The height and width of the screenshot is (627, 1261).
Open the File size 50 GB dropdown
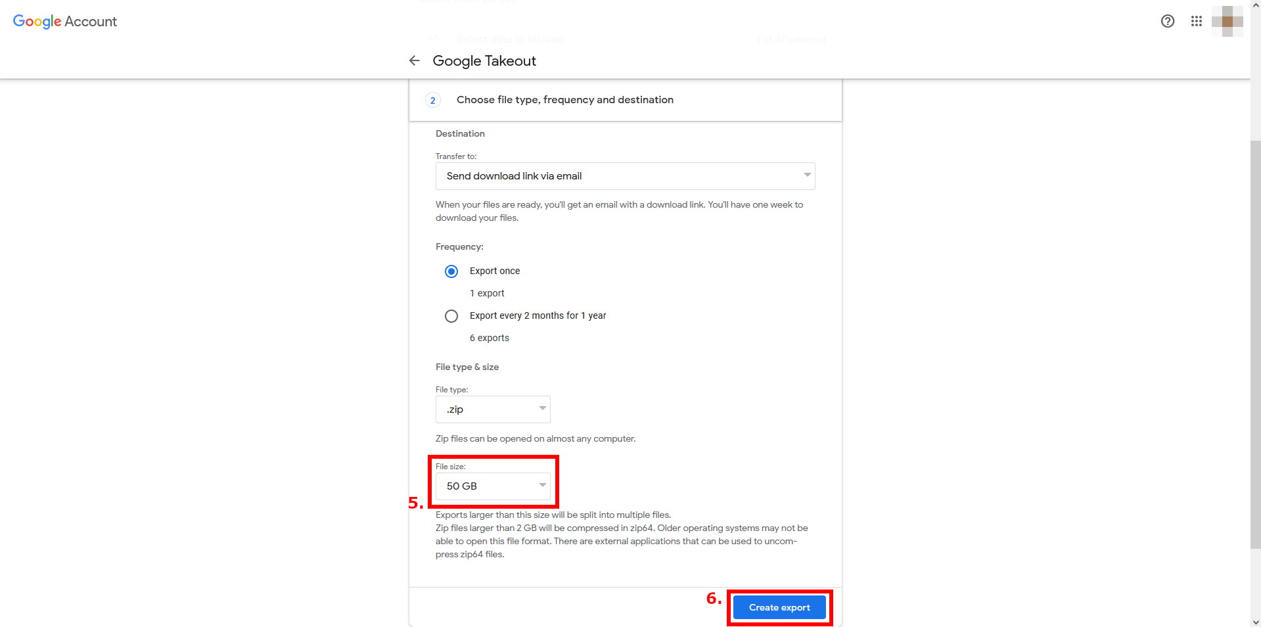tap(493, 486)
